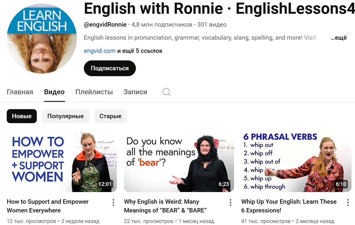Expand channel description with …ещё
The height and width of the screenshot is (225, 355).
(x=339, y=38)
